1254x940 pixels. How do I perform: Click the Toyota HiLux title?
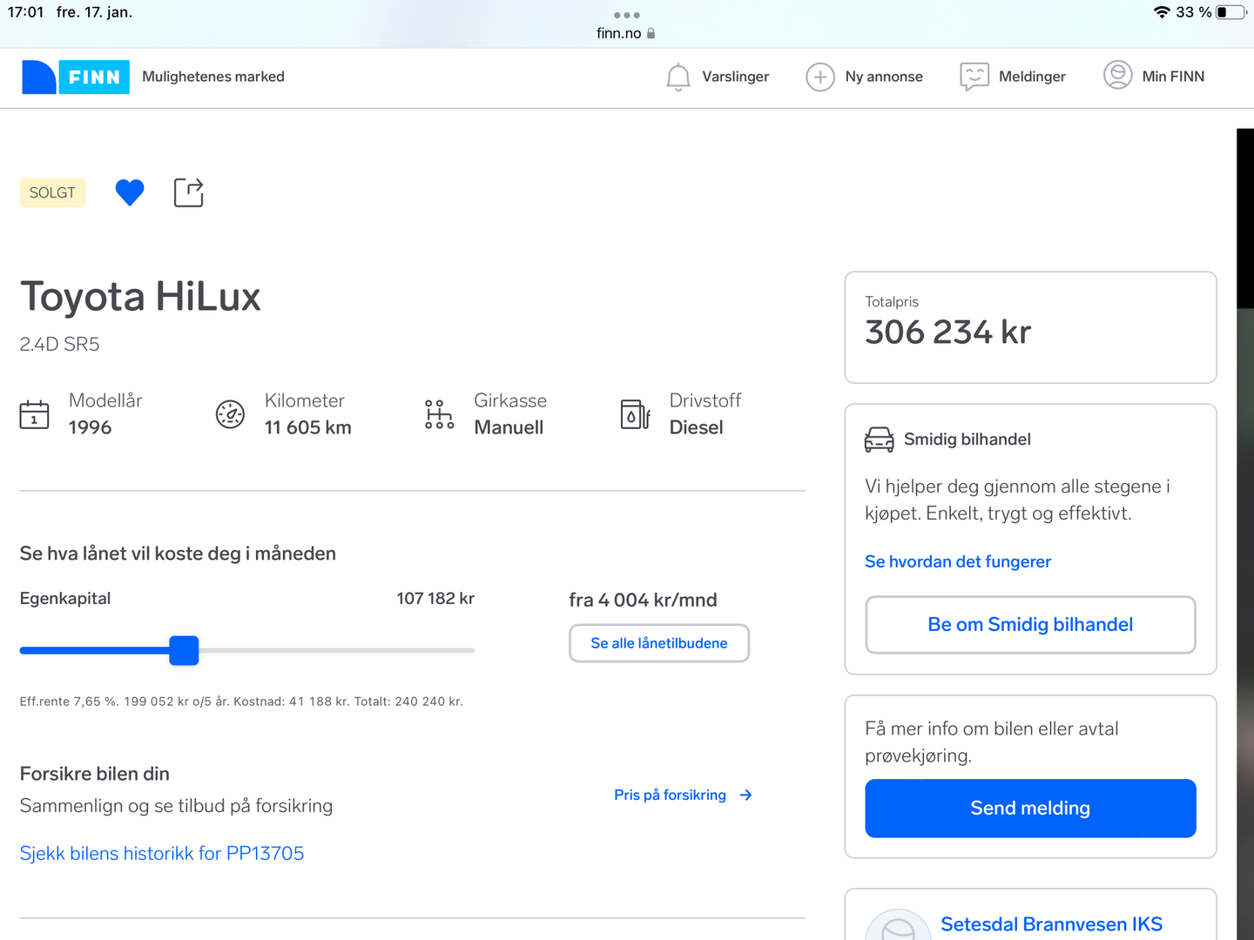click(140, 297)
